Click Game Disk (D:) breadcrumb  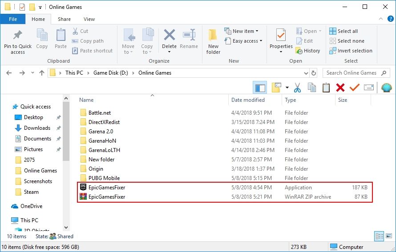111,73
